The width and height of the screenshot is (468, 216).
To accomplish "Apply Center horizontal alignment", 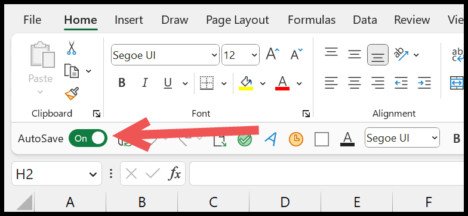I will 355,83.
